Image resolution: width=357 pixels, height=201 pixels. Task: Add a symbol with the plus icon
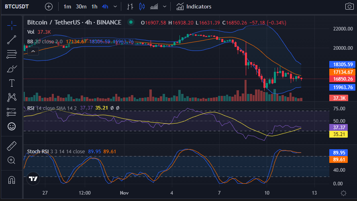click(49, 6)
